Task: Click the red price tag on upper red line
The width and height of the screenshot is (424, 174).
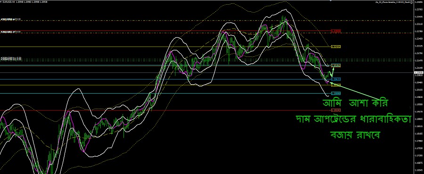Action: 336,32
